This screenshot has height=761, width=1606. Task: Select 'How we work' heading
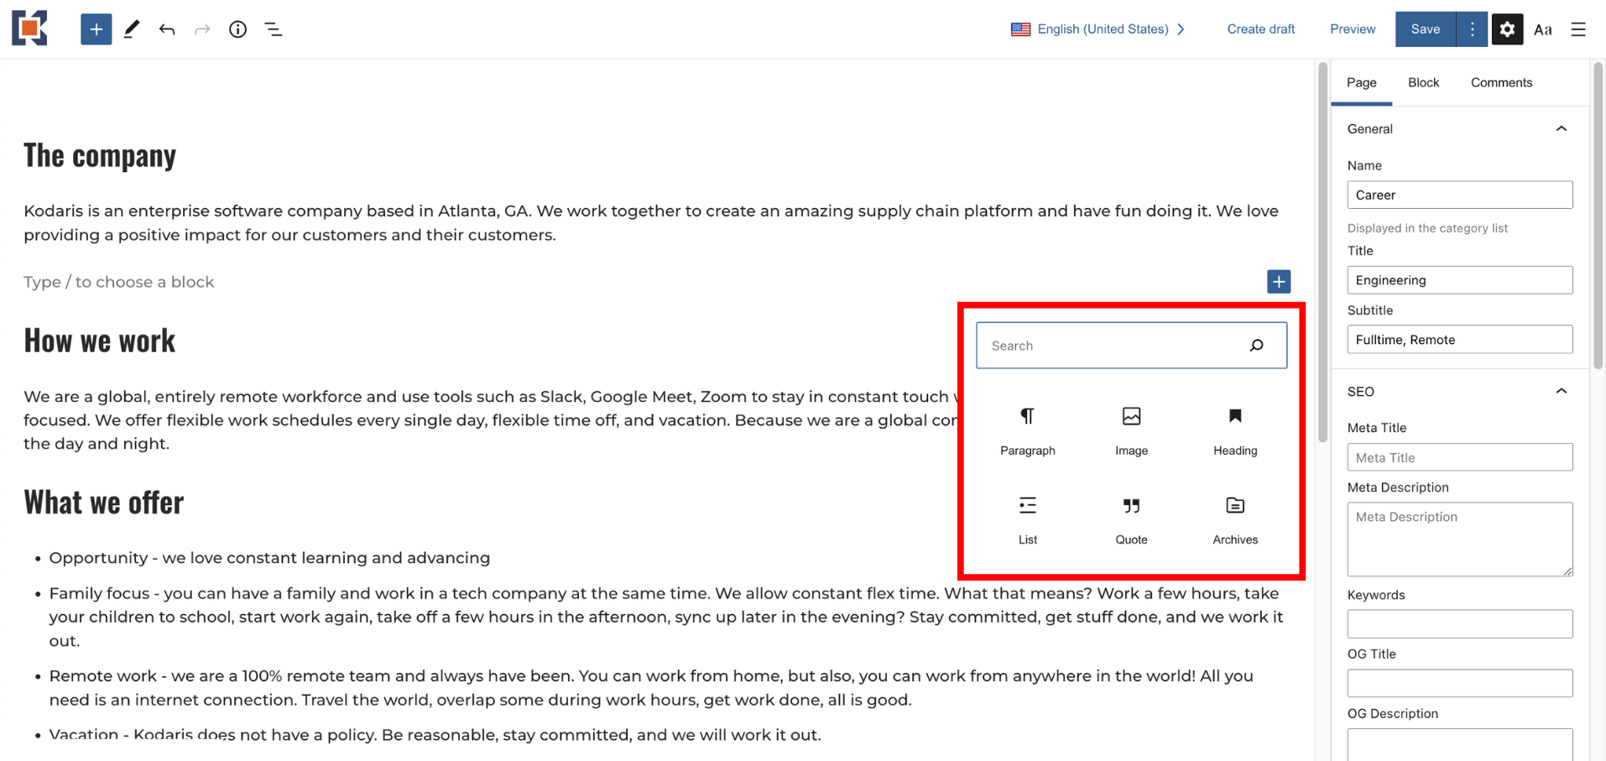[100, 341]
